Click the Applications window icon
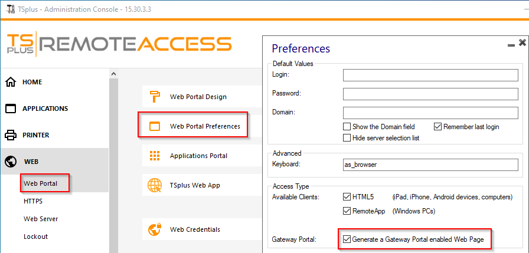Screen dimensions: 529x253 (10, 109)
